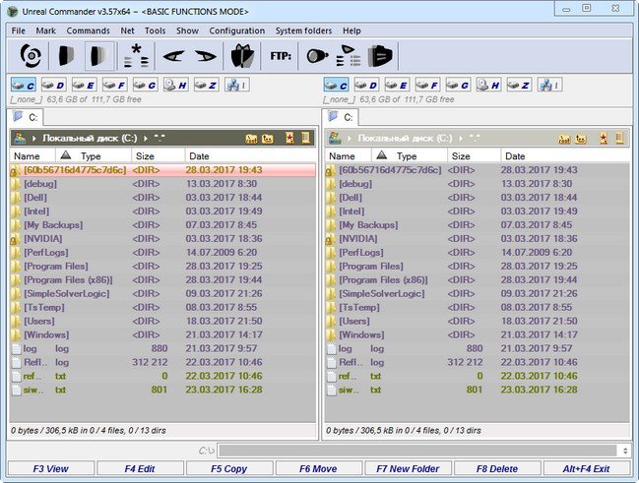The width and height of the screenshot is (639, 483).
Task: Select drive D in right panel
Action: coord(367,86)
